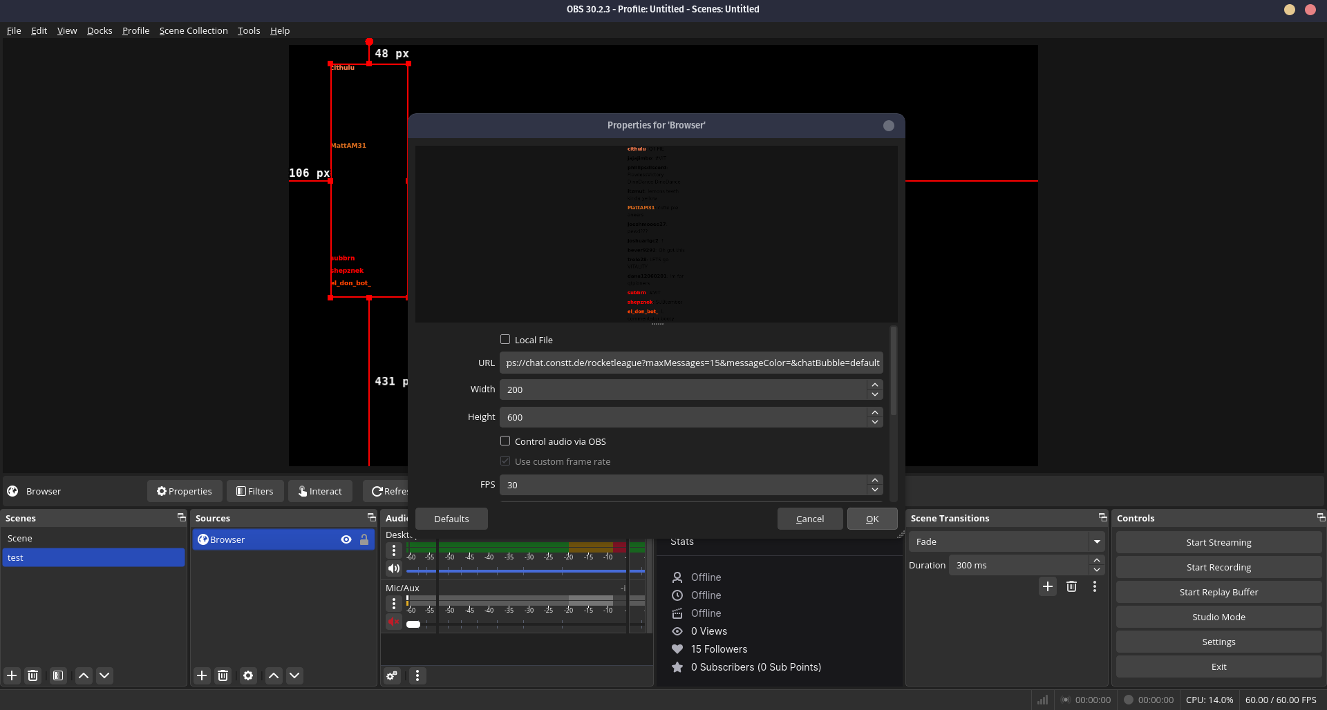Increase the Width value with up arrow
The height and width of the screenshot is (710, 1327).
click(x=875, y=385)
